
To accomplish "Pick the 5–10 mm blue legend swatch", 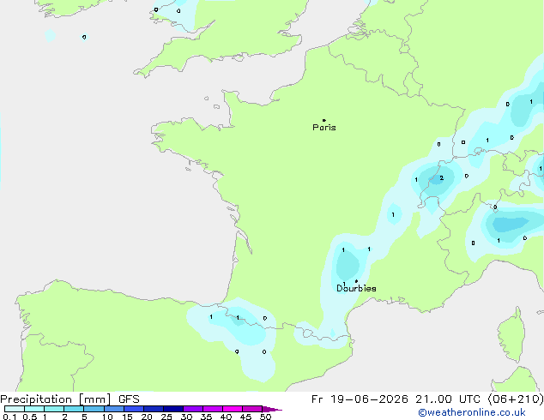I will click(x=94, y=409).
